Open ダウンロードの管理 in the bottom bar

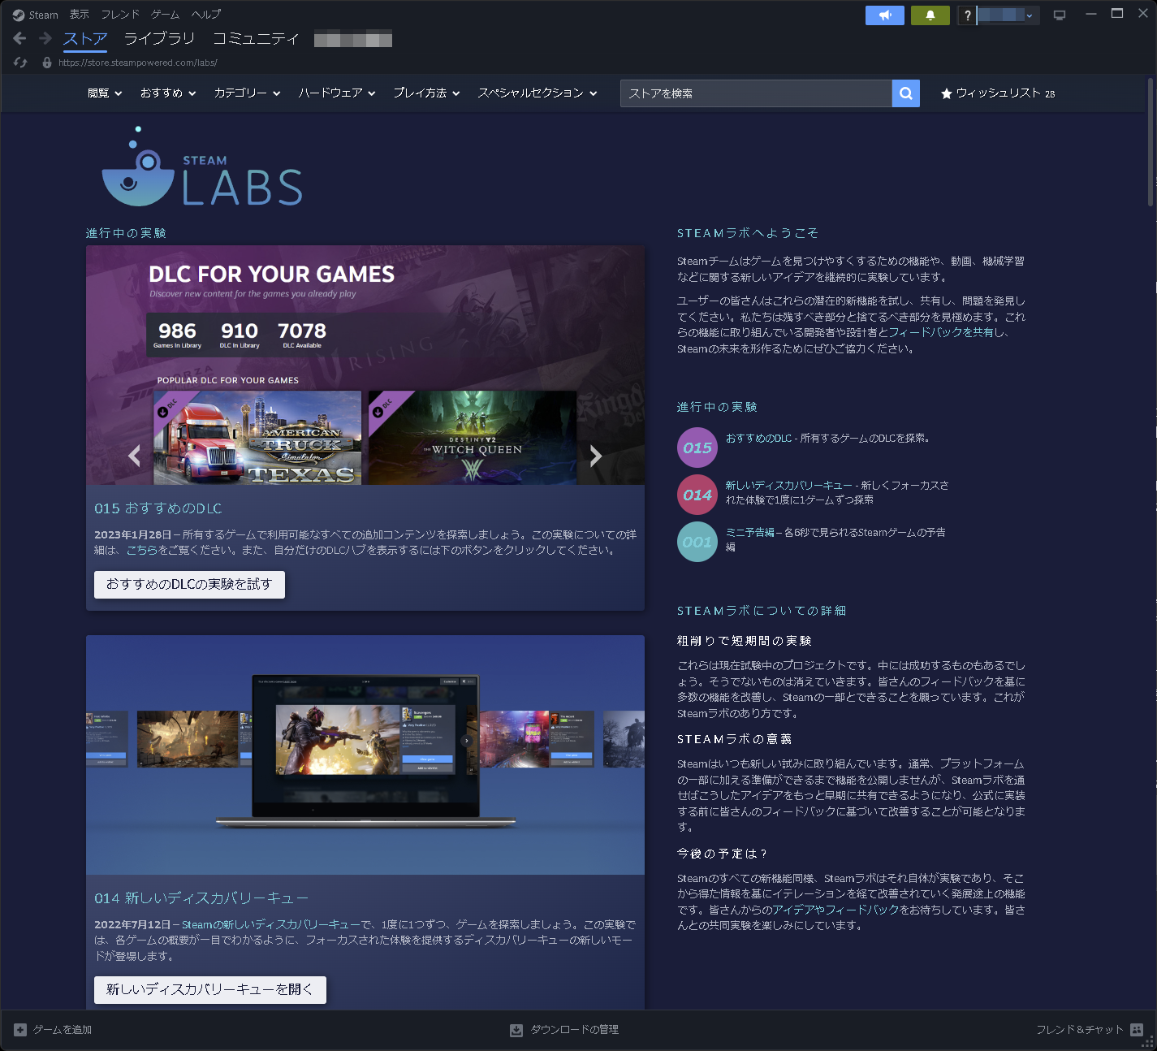tap(564, 1030)
